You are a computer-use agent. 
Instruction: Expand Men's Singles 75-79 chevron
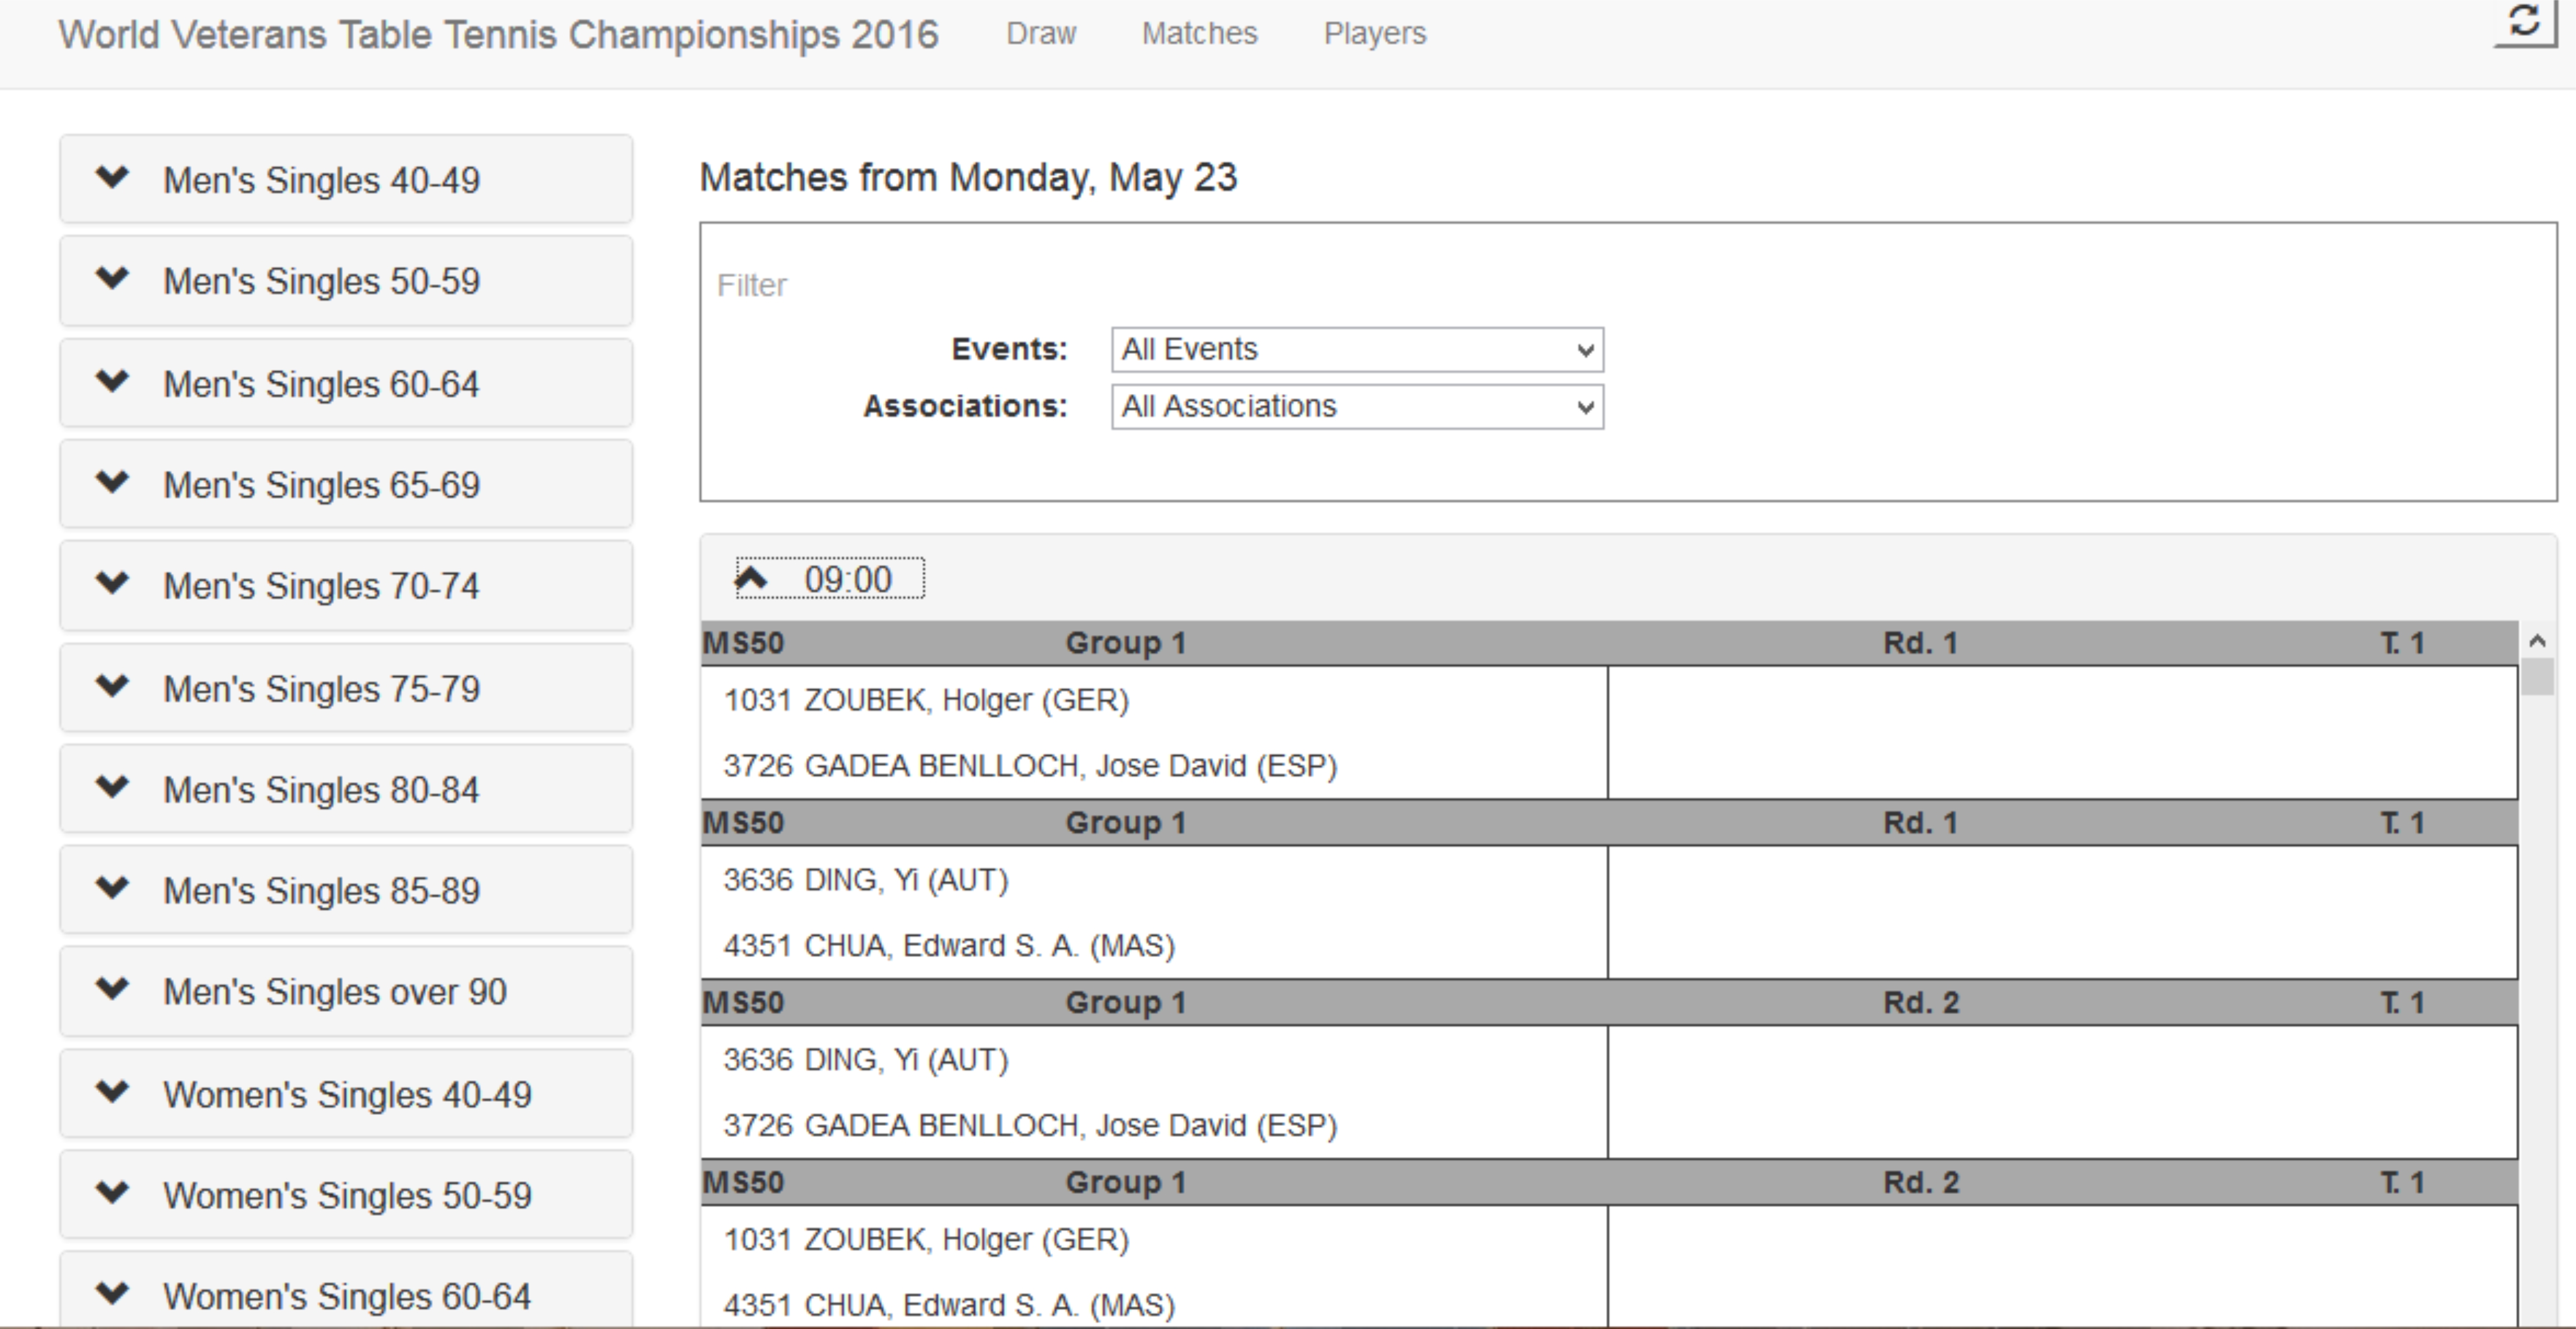click(x=113, y=687)
